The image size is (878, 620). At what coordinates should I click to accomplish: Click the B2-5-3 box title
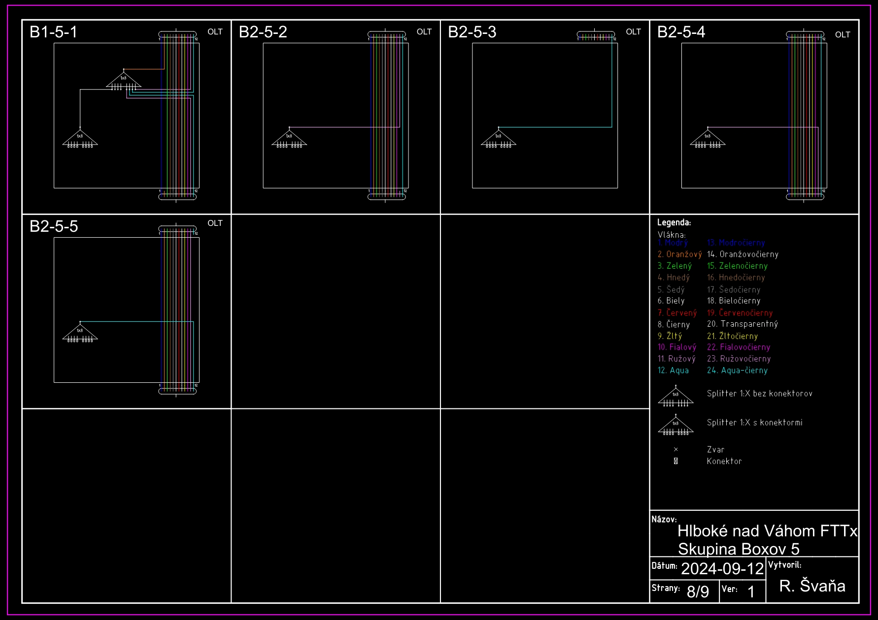coord(472,32)
